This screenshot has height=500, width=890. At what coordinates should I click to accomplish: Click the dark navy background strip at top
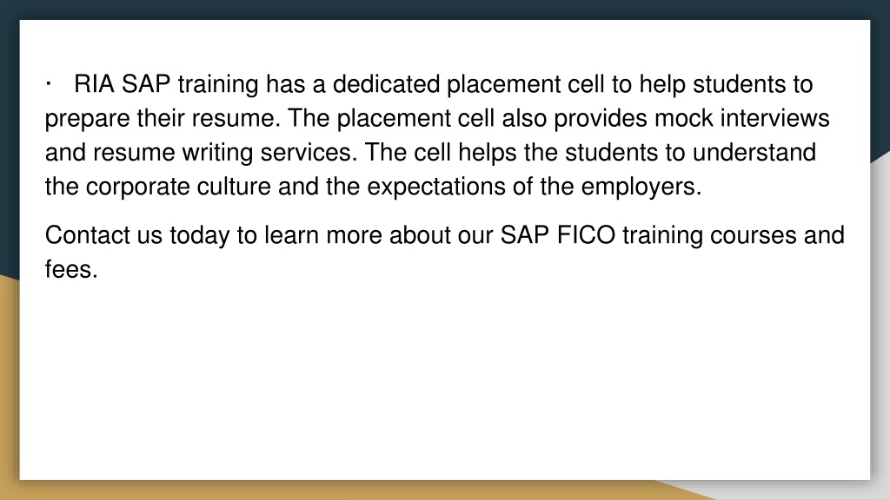pos(445,9)
